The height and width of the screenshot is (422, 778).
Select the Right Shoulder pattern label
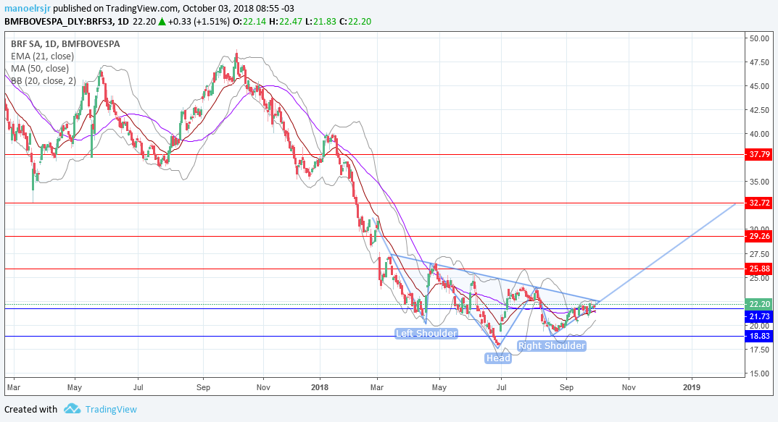pyautogui.click(x=552, y=346)
